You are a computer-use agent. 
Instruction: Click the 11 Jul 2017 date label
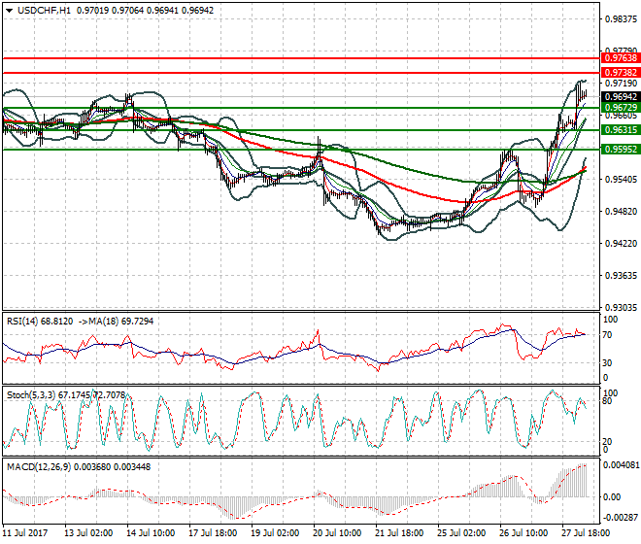coord(25,533)
